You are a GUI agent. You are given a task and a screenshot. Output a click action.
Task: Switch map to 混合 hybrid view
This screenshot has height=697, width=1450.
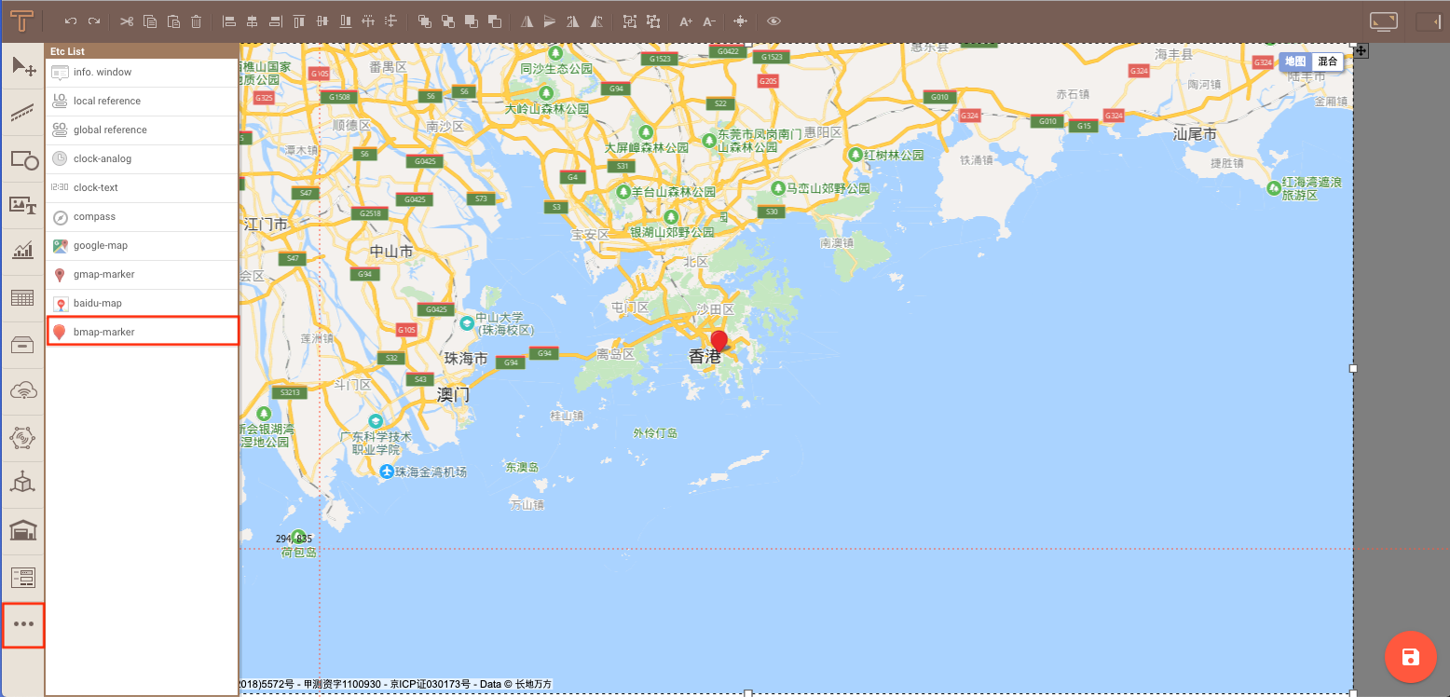click(x=1328, y=61)
